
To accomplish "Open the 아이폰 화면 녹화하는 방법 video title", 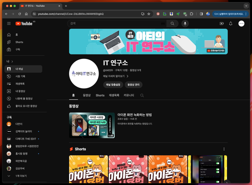I will [x=135, y=115].
